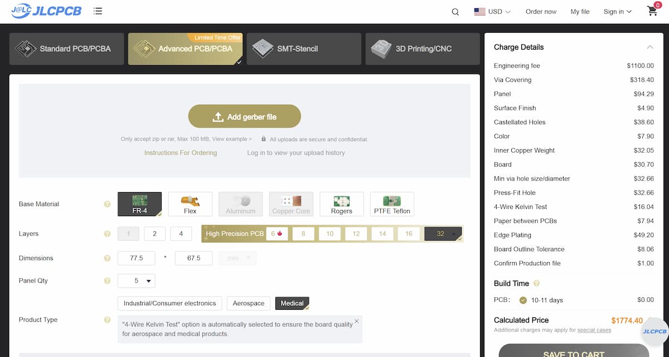Collapse the Charge Details panel
Screen dimensions: 669x357
coord(650,47)
